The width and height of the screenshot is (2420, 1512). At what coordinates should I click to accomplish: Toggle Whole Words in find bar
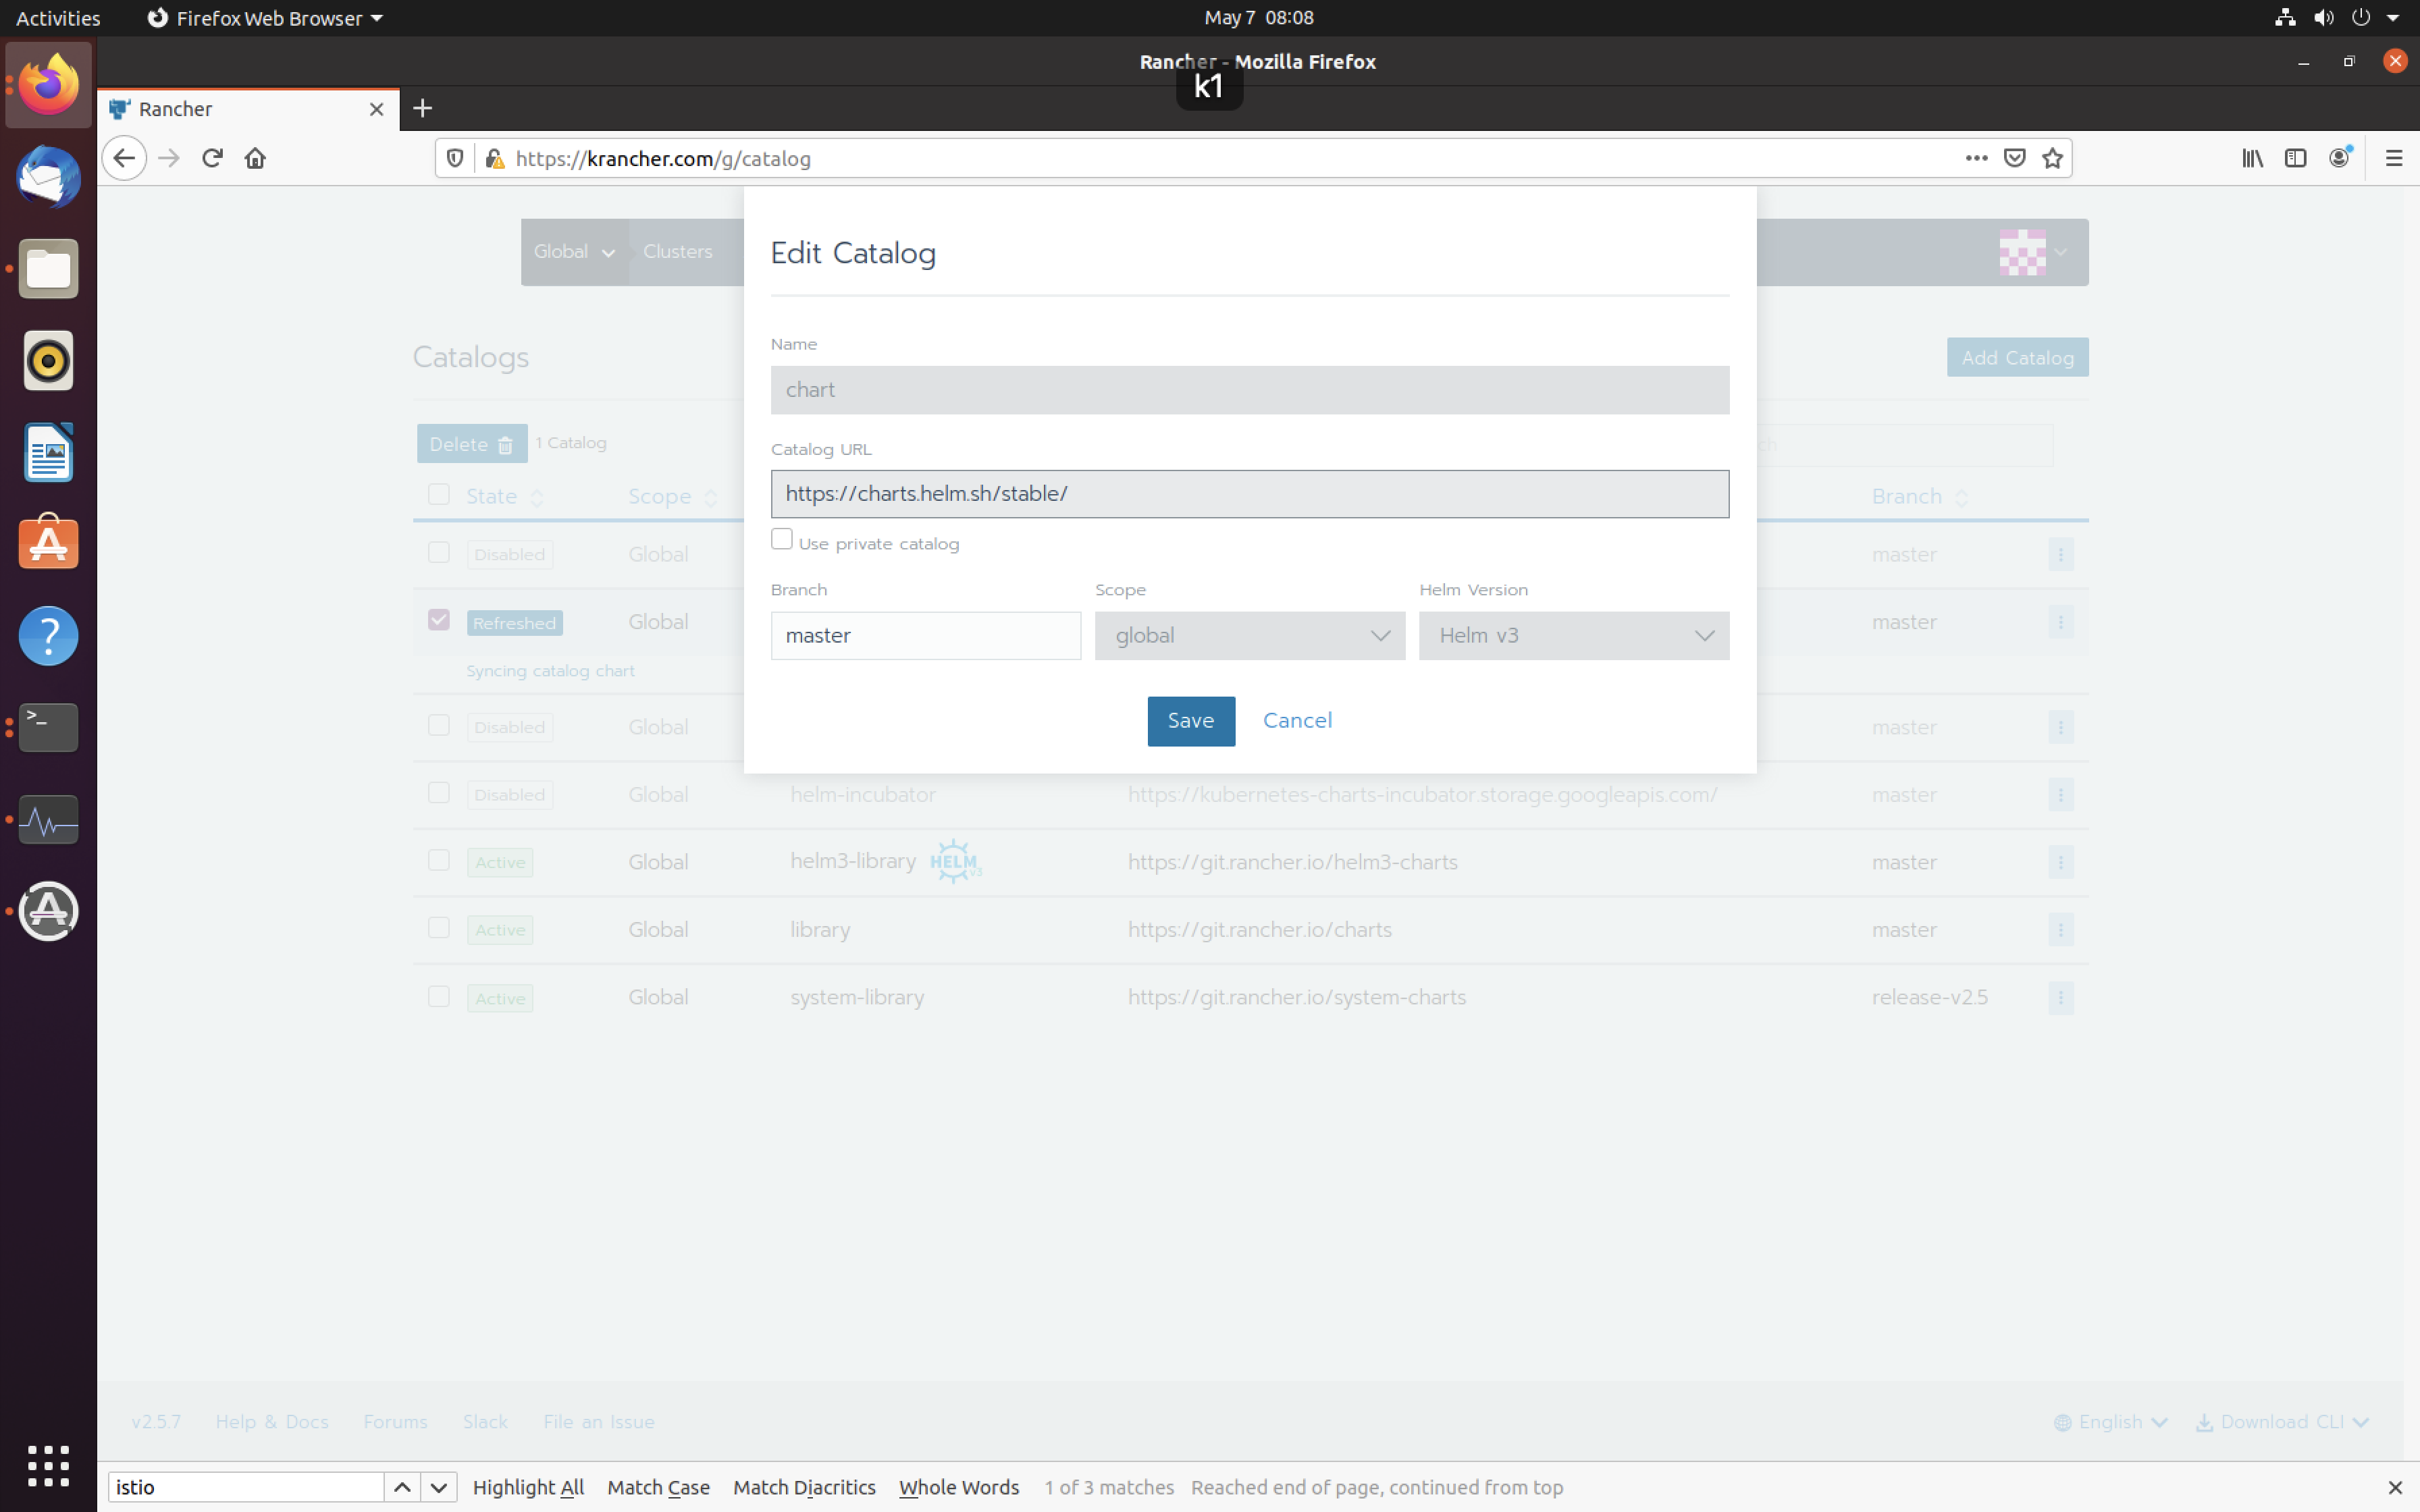(958, 1487)
